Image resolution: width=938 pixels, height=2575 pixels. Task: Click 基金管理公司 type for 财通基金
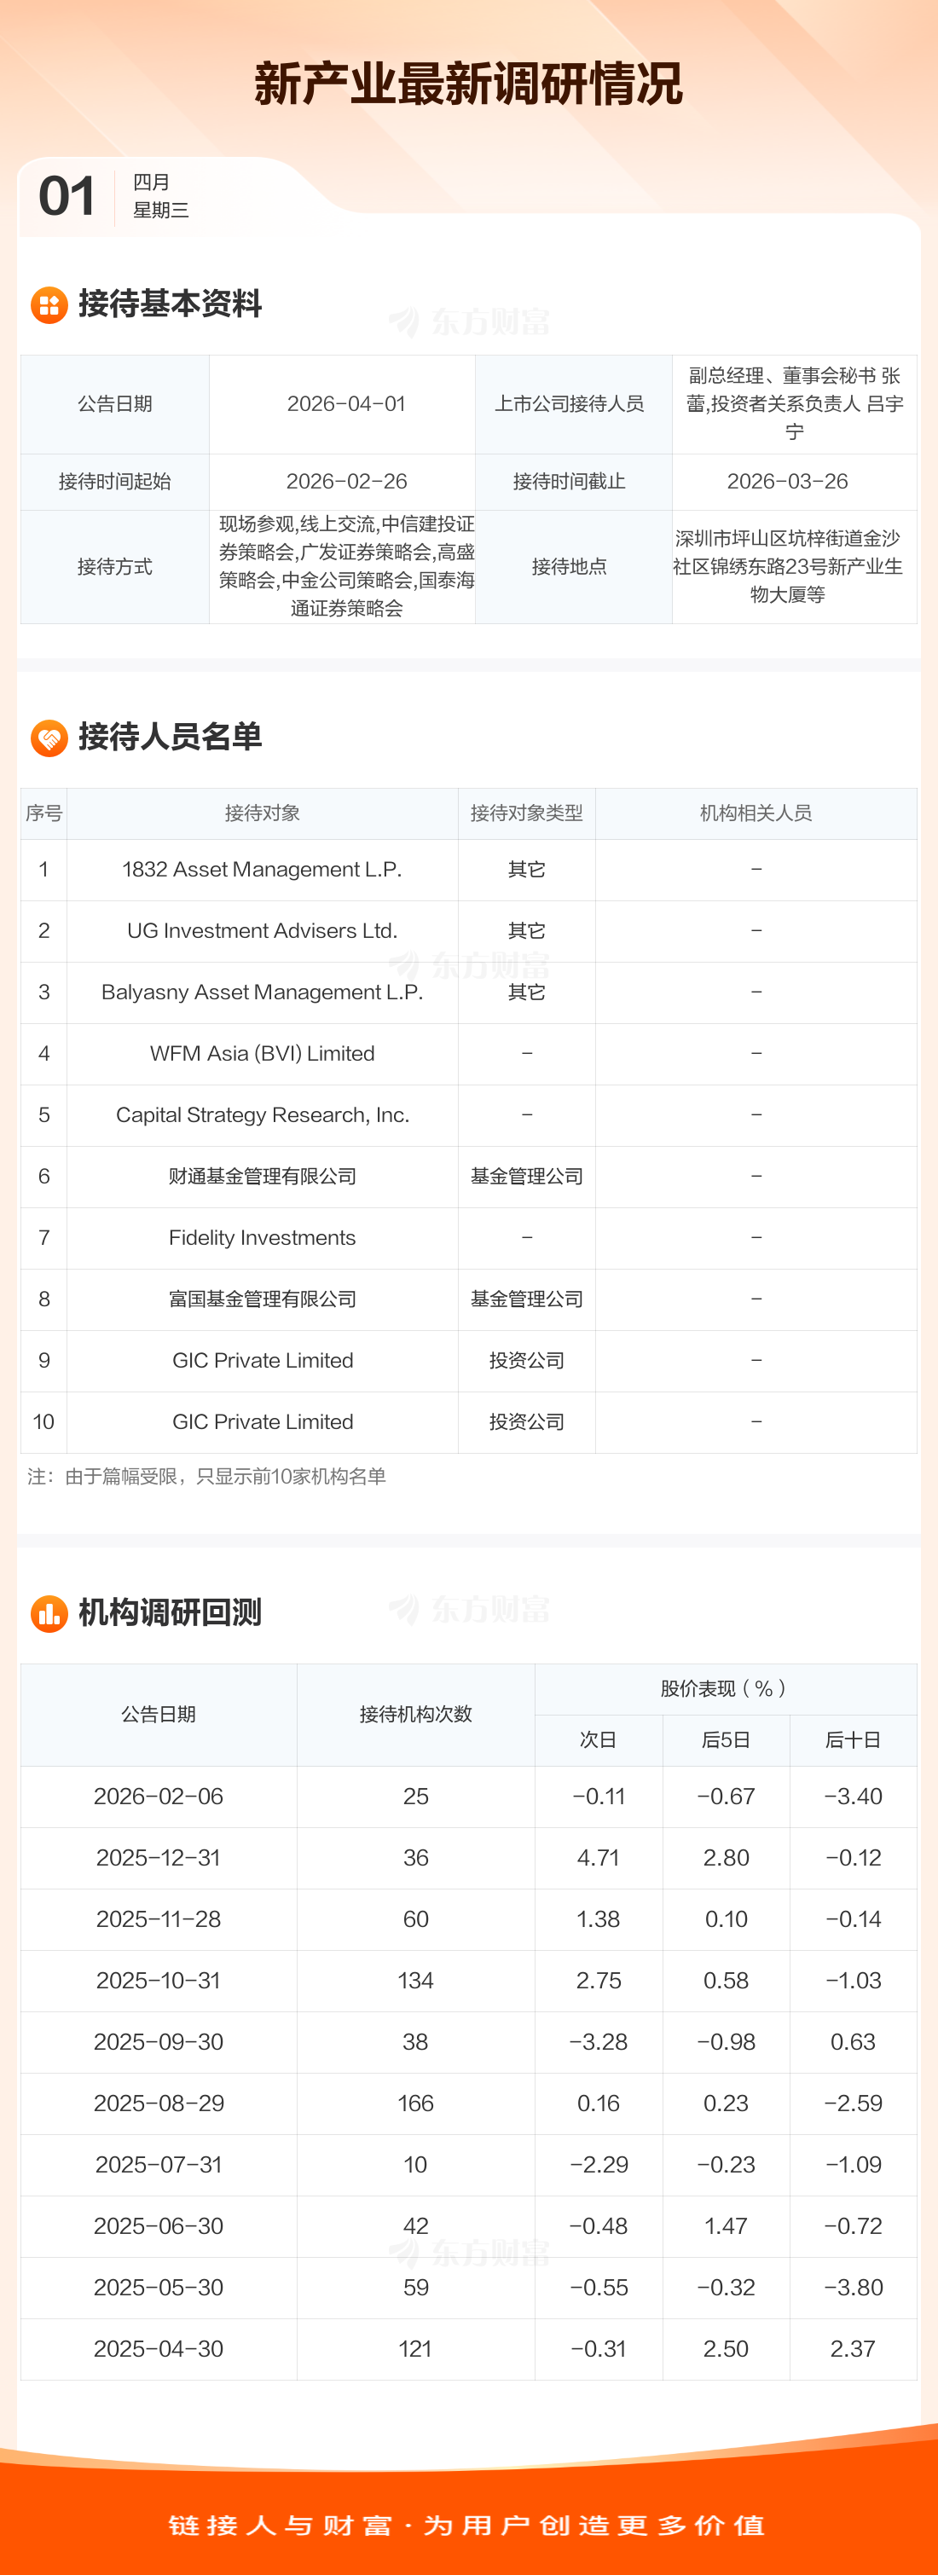[x=527, y=1177]
